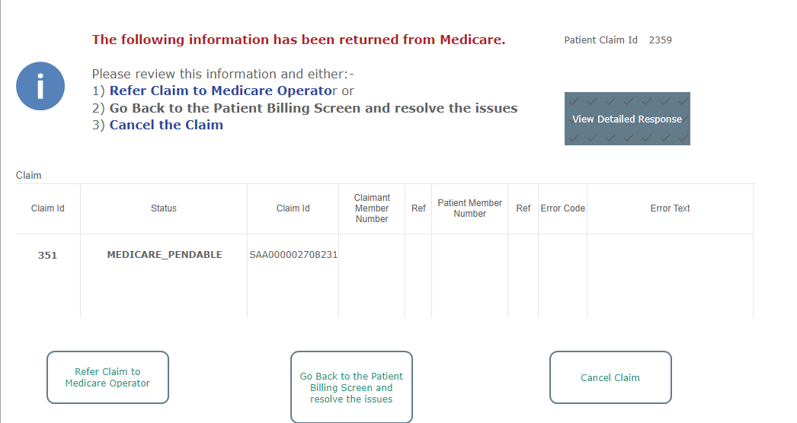Click the red Medicare returned information heading
Viewport: 797px width, 423px height.
pos(299,40)
